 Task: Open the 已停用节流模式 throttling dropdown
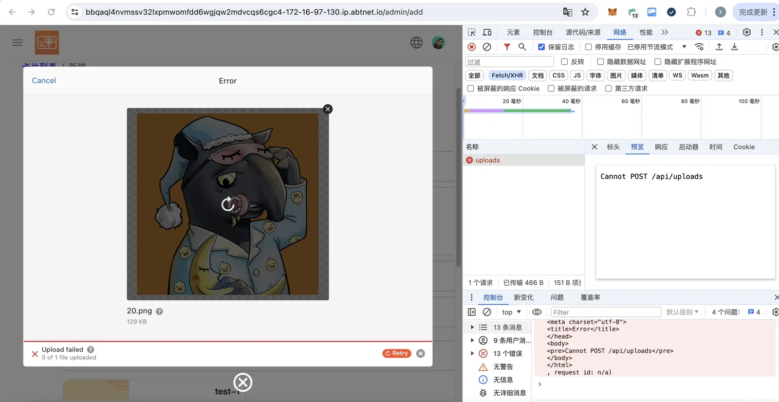coord(657,47)
